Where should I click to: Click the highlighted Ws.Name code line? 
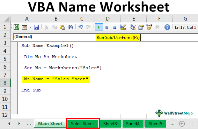tap(56, 79)
